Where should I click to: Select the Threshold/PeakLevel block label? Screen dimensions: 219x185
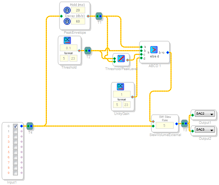(x=121, y=69)
